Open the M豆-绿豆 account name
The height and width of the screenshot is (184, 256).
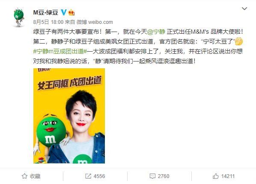[45, 12]
